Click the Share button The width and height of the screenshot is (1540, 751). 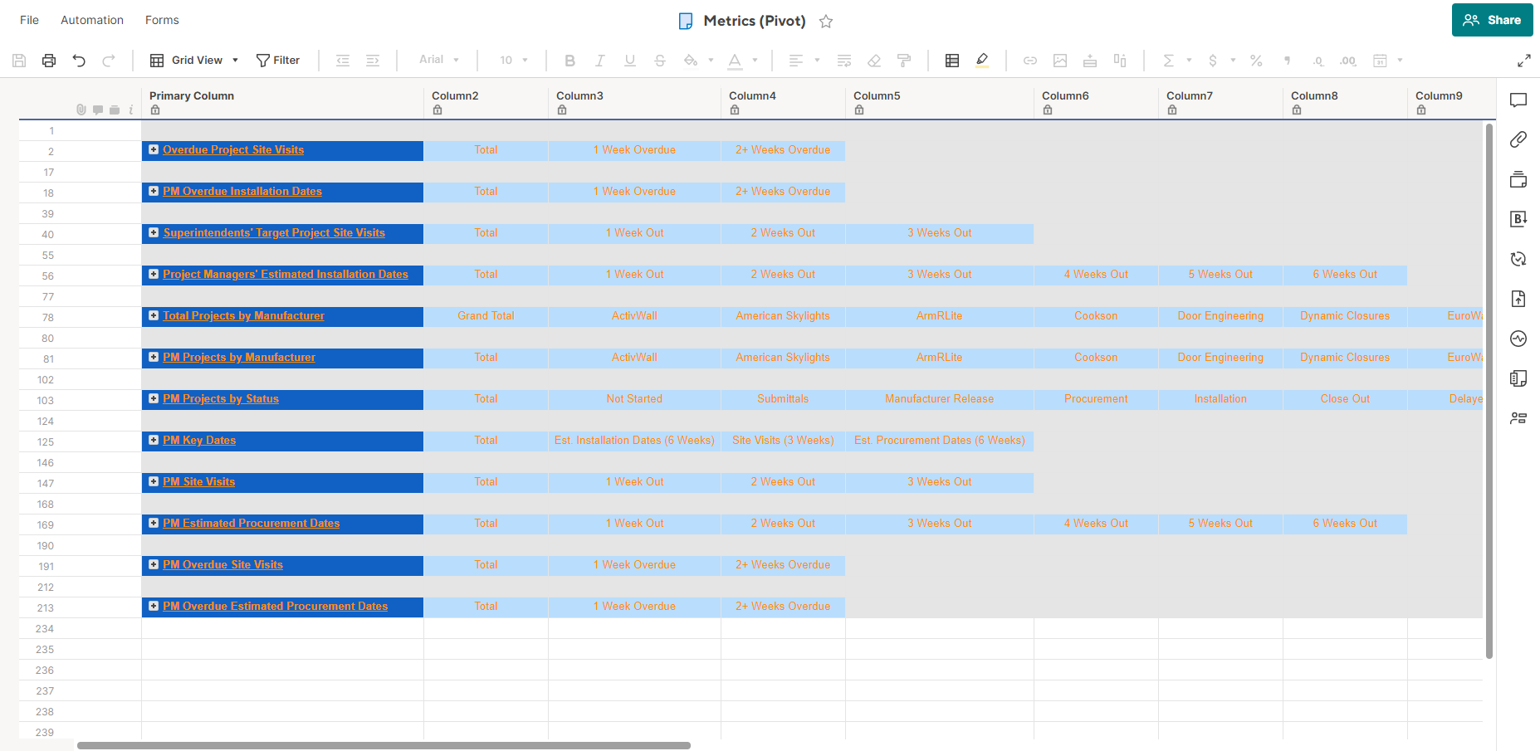coord(1492,20)
